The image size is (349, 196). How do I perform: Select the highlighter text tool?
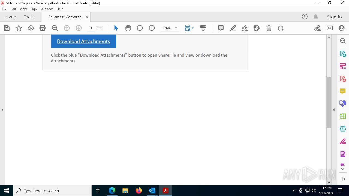click(x=233, y=28)
